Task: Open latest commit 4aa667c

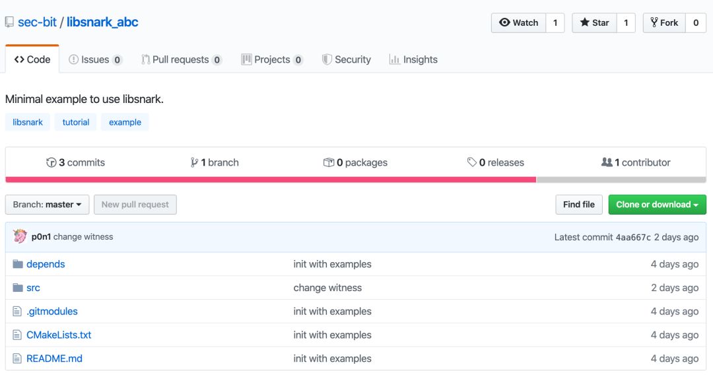Action: tap(633, 237)
